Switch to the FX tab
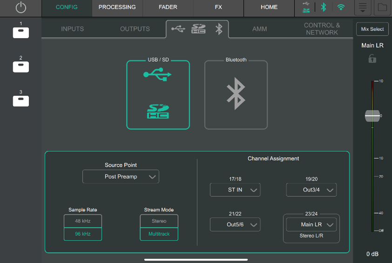The image size is (392, 263). coord(218,7)
